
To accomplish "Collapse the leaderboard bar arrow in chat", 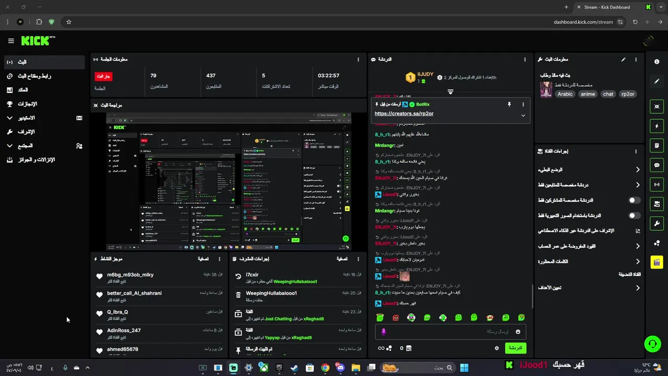I will pyautogui.click(x=450, y=92).
